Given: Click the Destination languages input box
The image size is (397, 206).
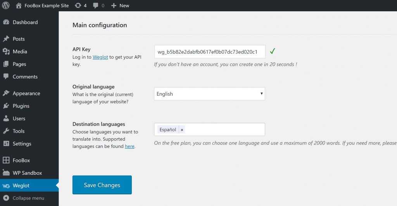Looking at the screenshot, I should [225, 130].
